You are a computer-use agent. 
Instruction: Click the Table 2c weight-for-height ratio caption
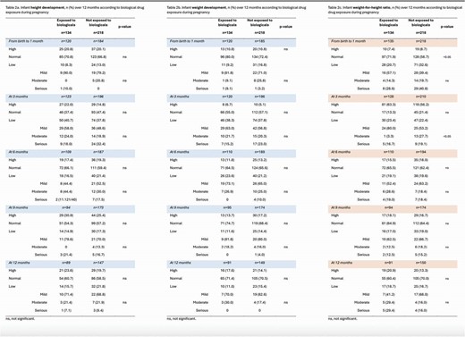pyautogui.click(x=395, y=10)
